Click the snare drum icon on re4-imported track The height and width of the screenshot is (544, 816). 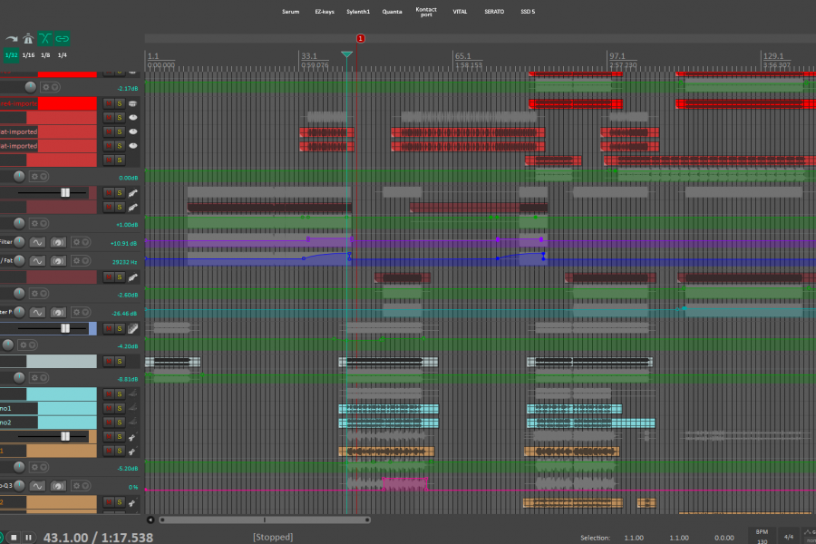(x=133, y=103)
